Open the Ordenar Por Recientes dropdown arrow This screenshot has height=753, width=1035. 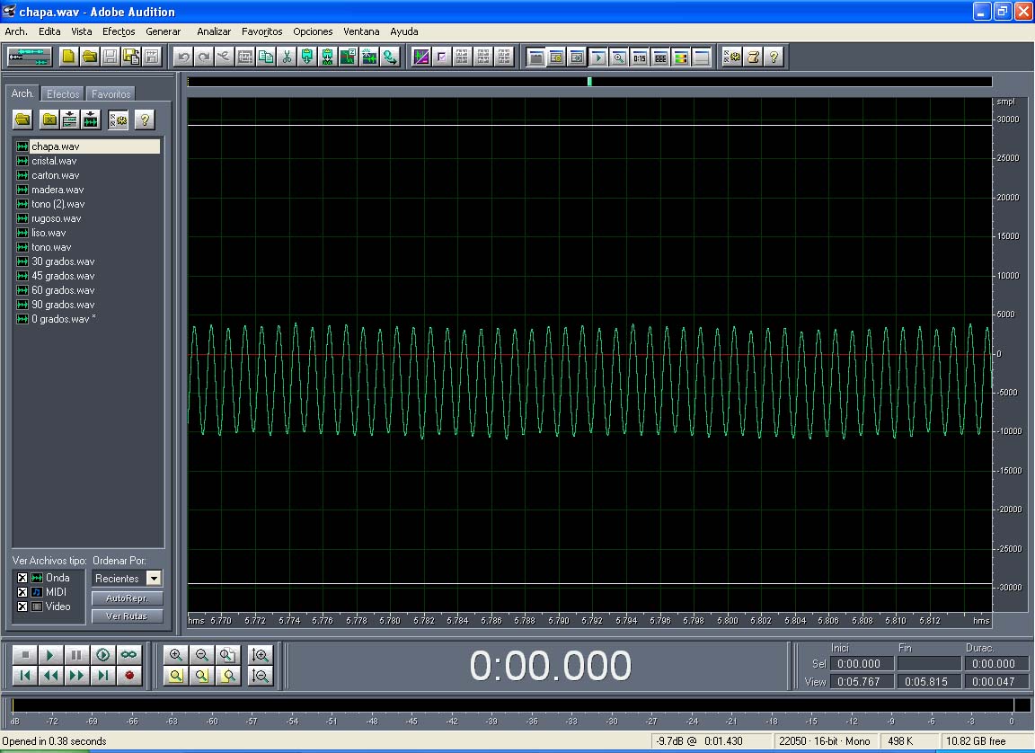coord(154,578)
